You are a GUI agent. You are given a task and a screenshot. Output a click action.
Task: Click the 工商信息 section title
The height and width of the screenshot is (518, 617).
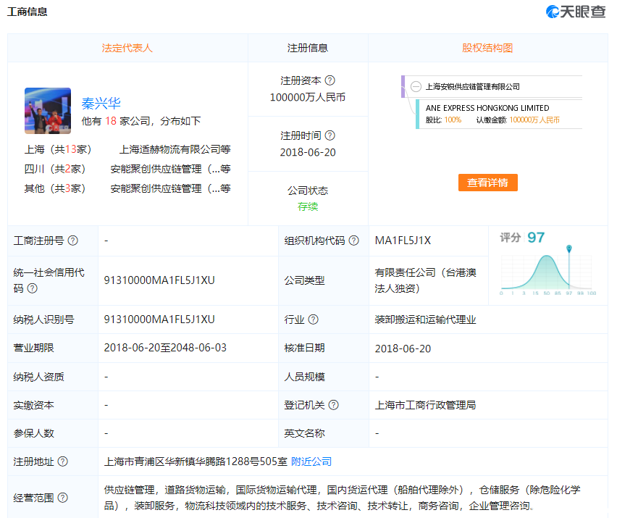27,12
